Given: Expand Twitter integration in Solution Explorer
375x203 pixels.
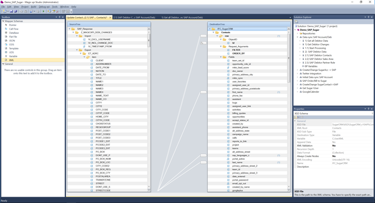Looking at the screenshot, I should click(297, 73).
